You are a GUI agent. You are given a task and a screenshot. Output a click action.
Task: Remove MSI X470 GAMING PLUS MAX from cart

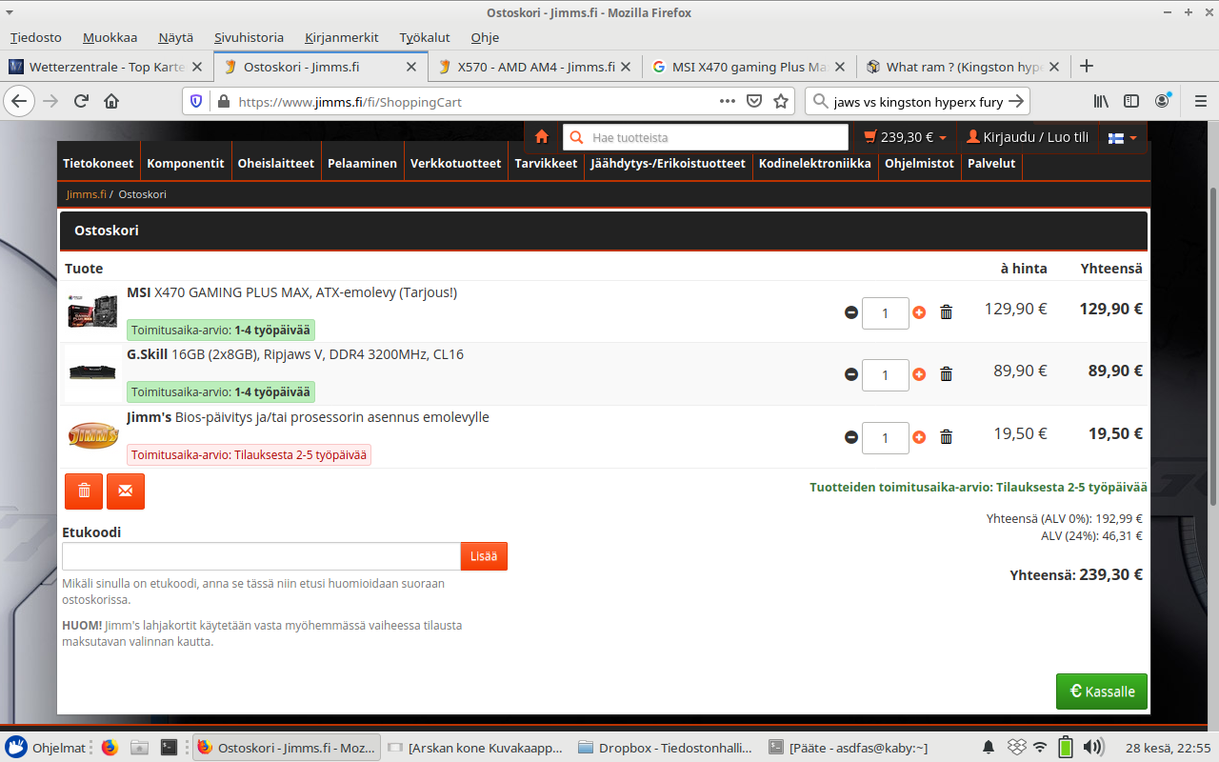coord(946,312)
